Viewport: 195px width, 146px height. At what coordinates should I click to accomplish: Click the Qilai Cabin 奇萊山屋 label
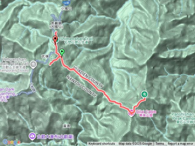pyautogui.click(x=146, y=113)
